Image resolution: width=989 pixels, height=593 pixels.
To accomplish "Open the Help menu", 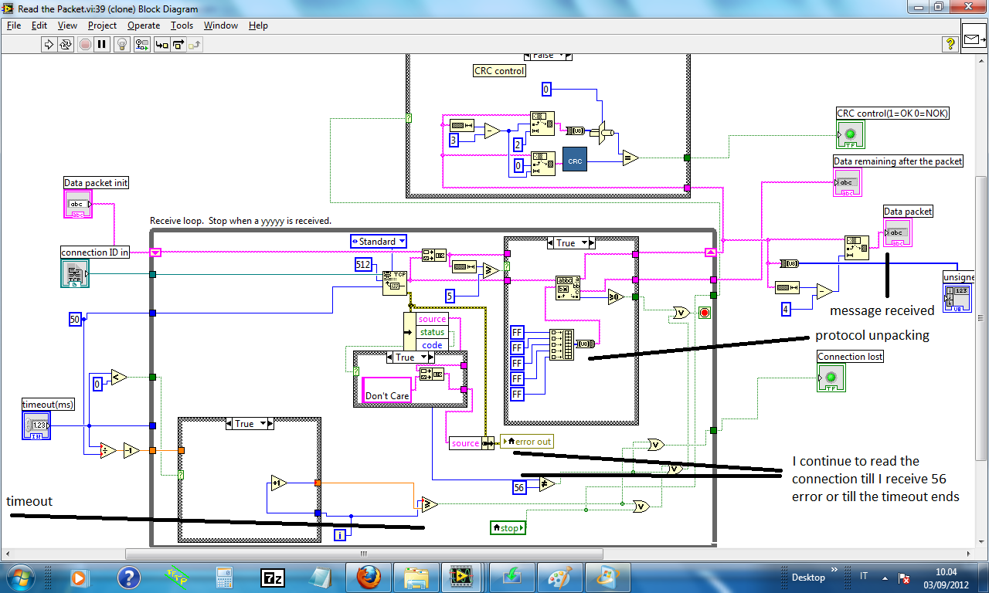I will tap(258, 25).
